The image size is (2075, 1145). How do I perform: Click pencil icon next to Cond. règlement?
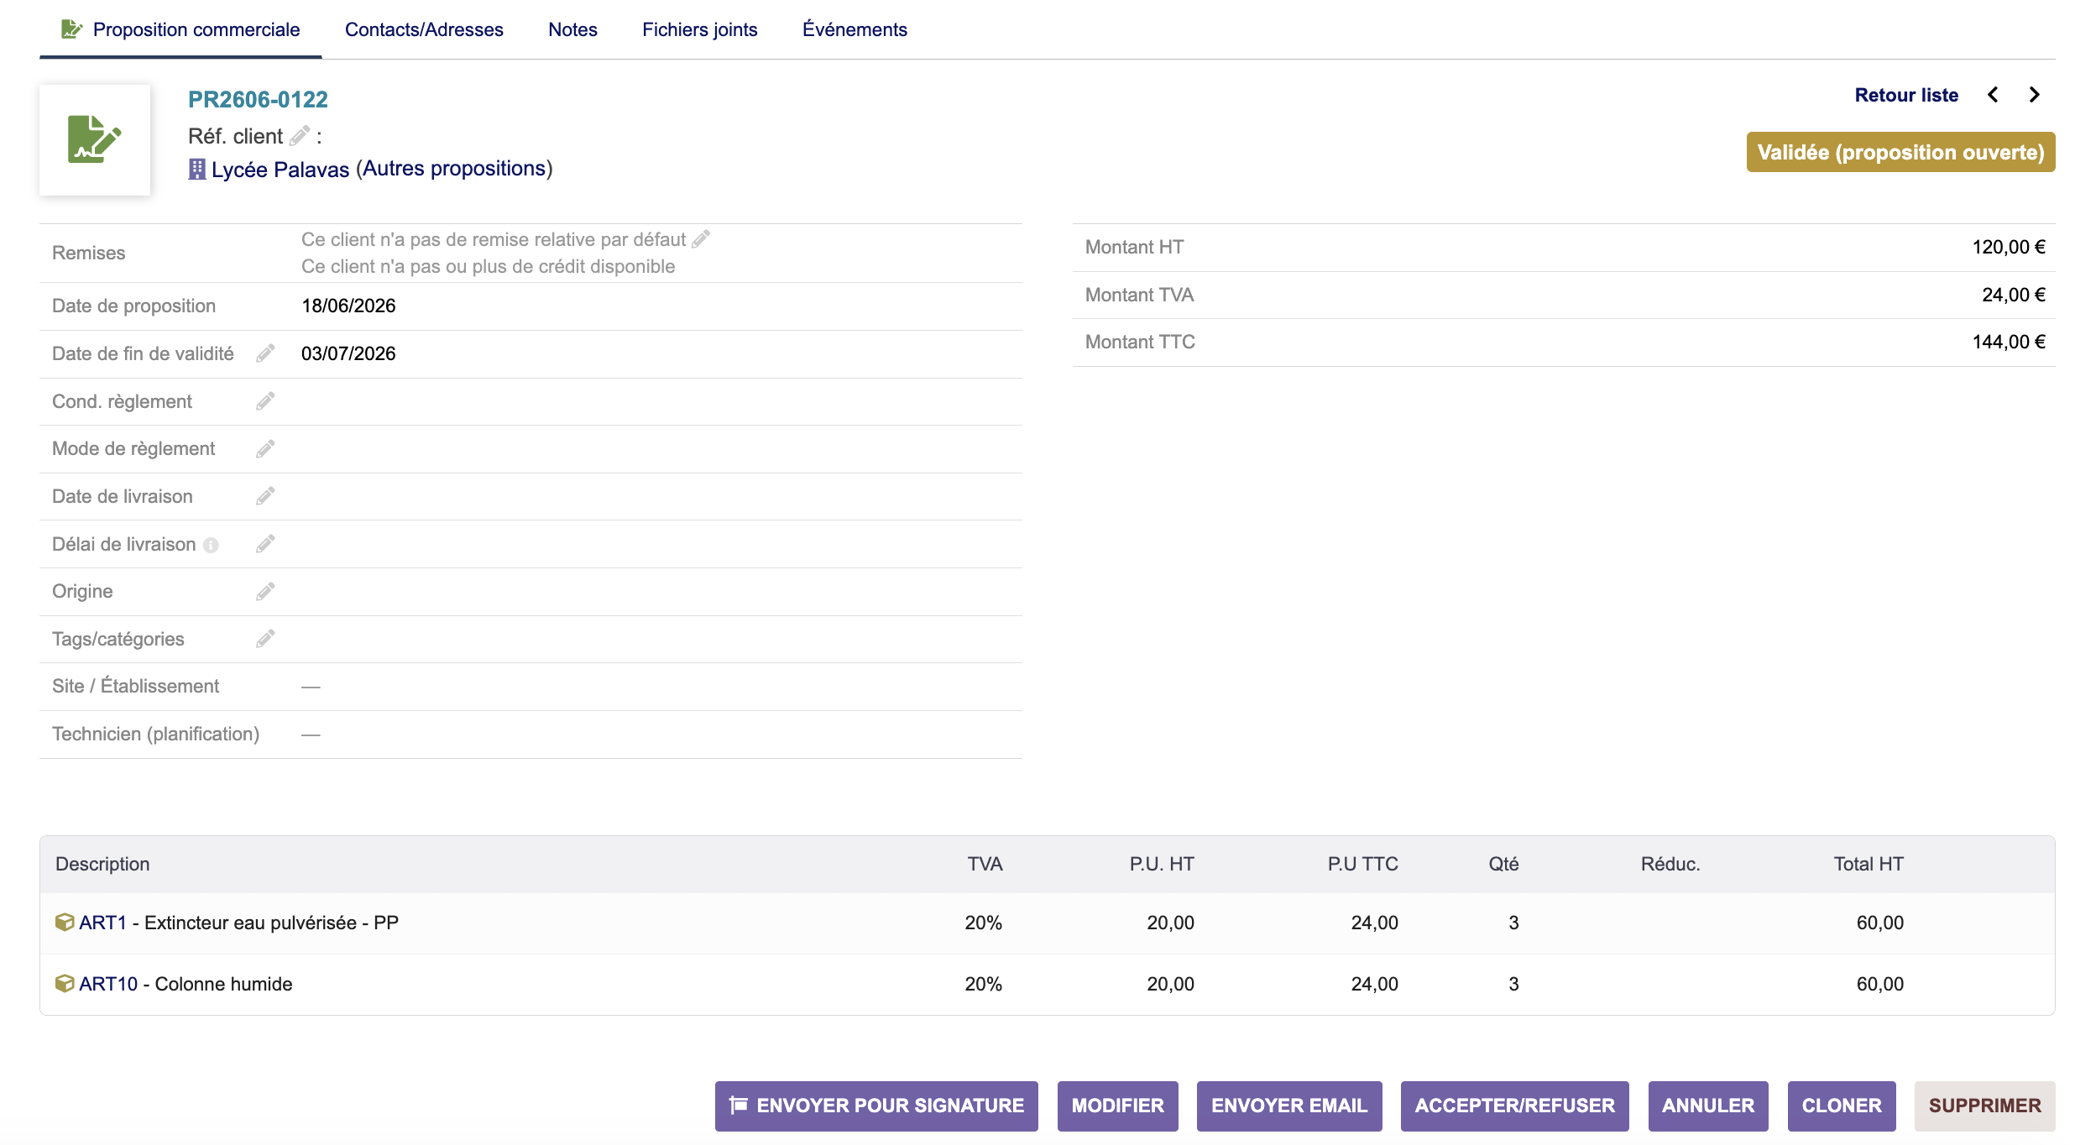pyautogui.click(x=265, y=401)
